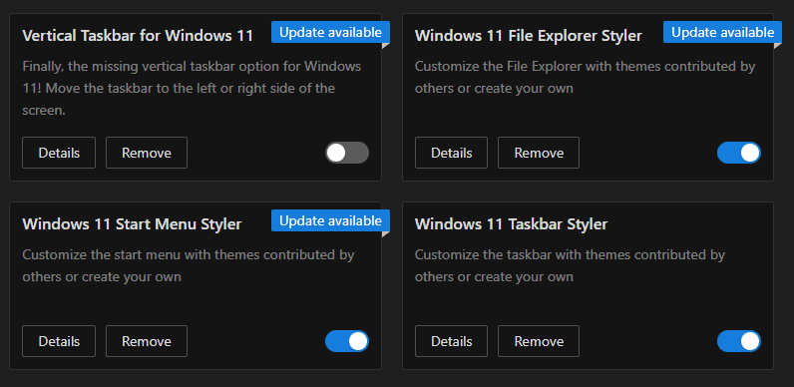The image size is (794, 387).
Task: Open Details for Vertical Taskbar for Windows 11
Action: click(59, 153)
